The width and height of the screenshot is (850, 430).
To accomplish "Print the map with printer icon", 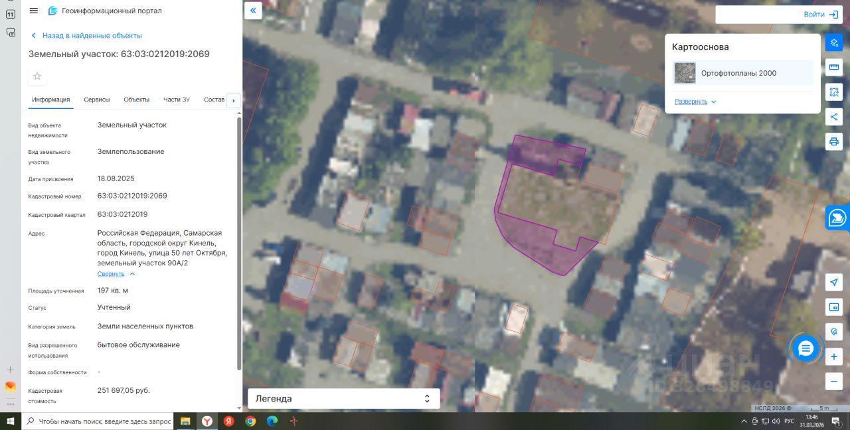I will click(x=834, y=141).
